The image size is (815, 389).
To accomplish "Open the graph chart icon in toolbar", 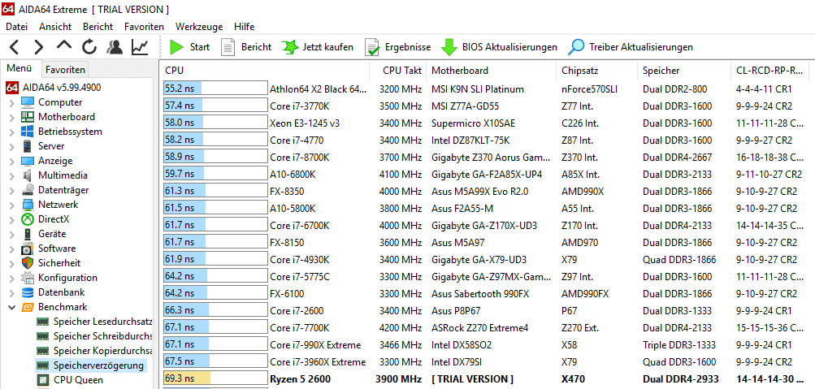I will tap(140, 47).
